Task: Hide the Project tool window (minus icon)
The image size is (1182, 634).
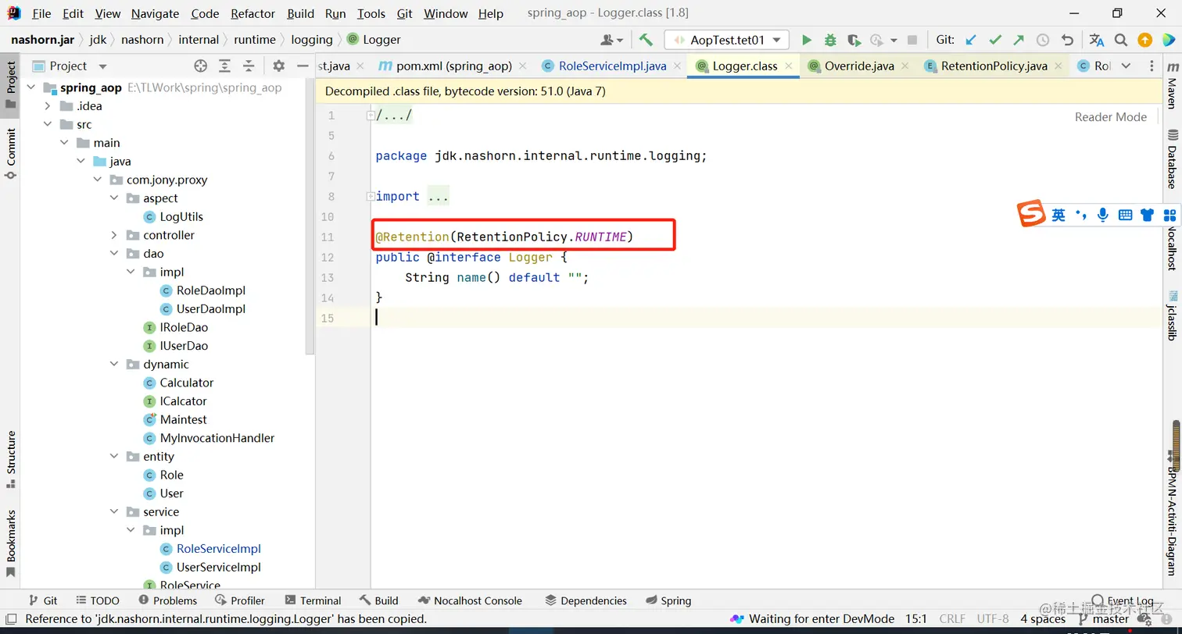Action: point(303,66)
